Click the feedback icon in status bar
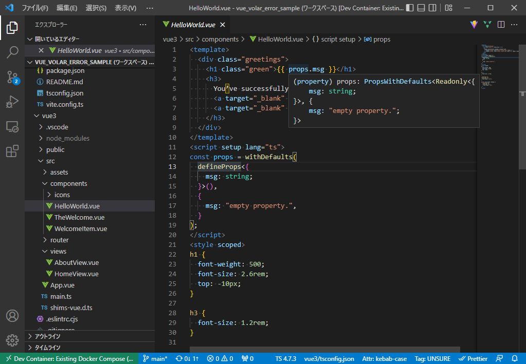This screenshot has height=364, width=526. [499, 359]
